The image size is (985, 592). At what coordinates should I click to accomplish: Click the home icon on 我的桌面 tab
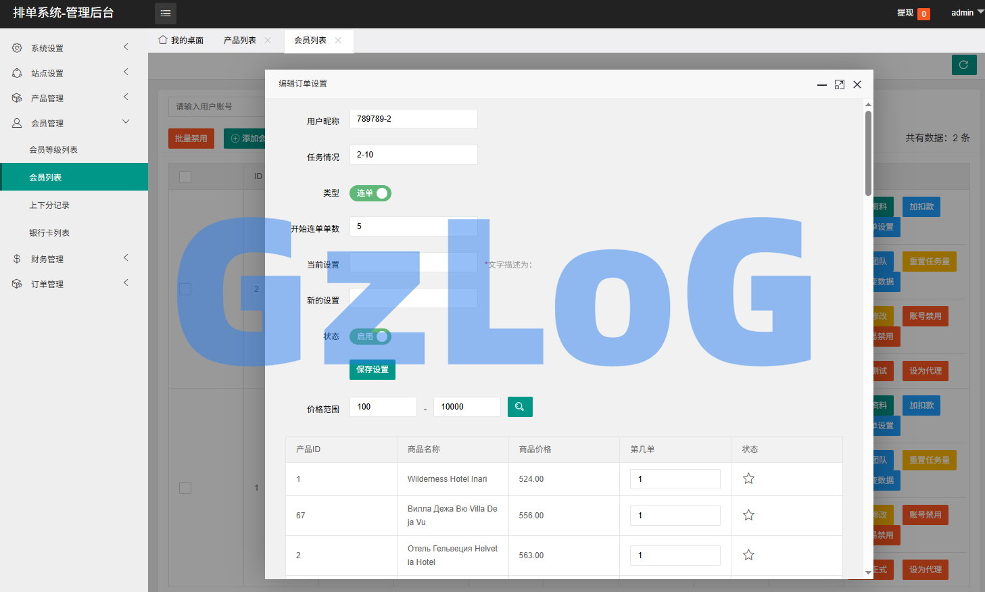point(163,40)
